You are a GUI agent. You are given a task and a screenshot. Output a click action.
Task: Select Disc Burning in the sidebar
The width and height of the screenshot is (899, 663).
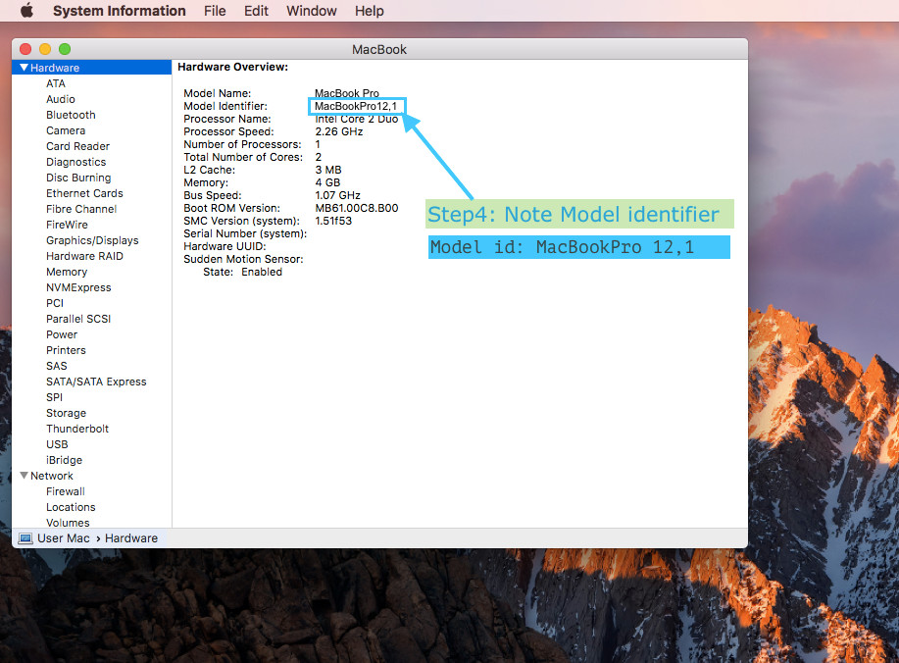coord(78,178)
